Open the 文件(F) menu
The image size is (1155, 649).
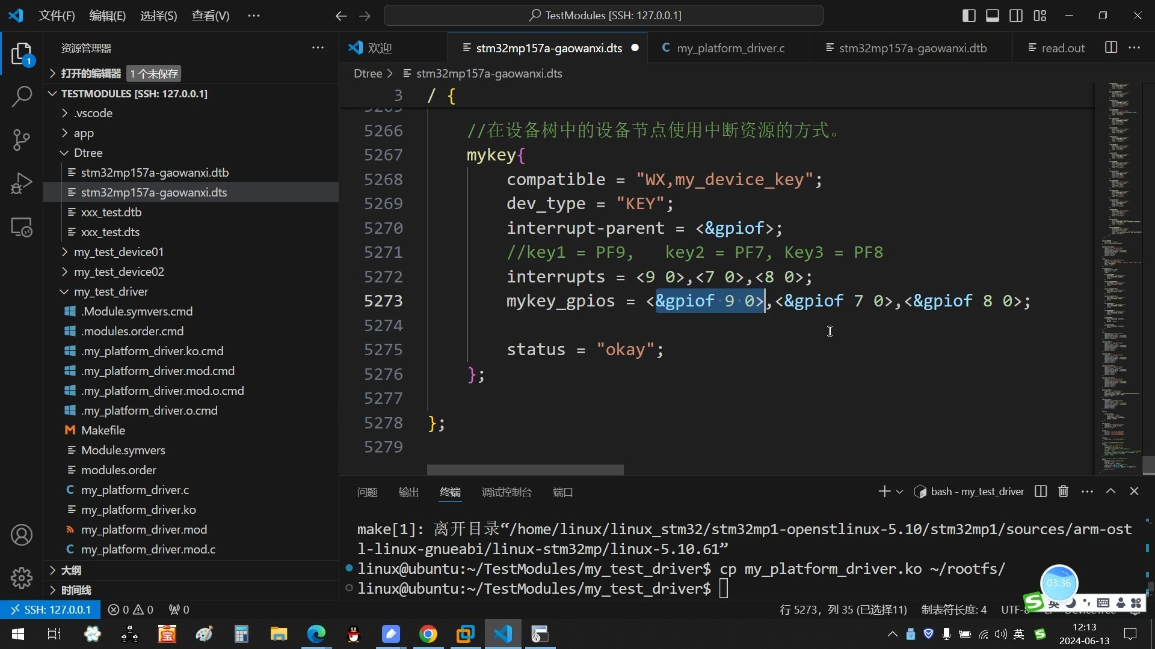[x=57, y=16]
